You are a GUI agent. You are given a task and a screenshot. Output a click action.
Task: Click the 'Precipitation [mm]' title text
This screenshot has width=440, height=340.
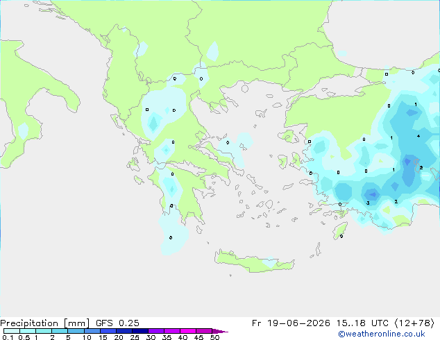[45, 323]
